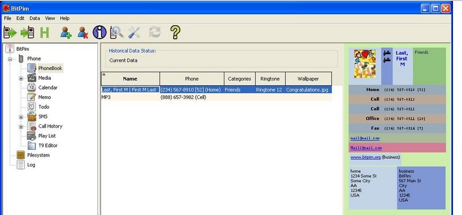Click the Phone handset icon in the tree

point(21,58)
